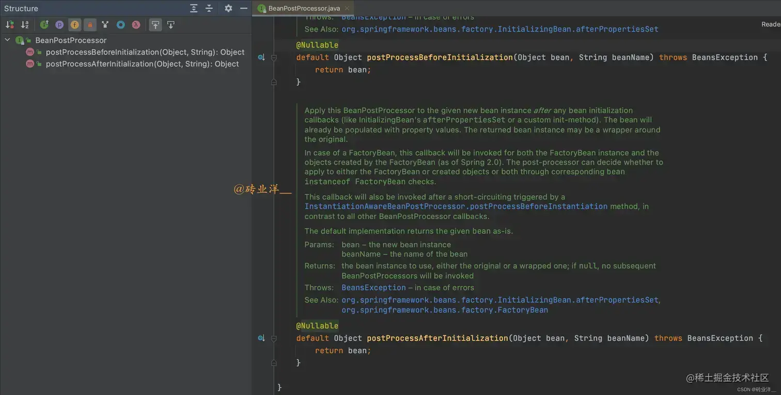Viewport: 781px width, 395px height.
Task: Sort structure members alphabetically
Action: click(x=25, y=24)
